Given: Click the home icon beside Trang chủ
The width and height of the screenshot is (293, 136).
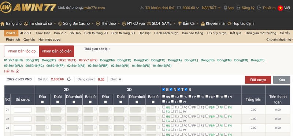Looking at the screenshot, I should [3, 24].
